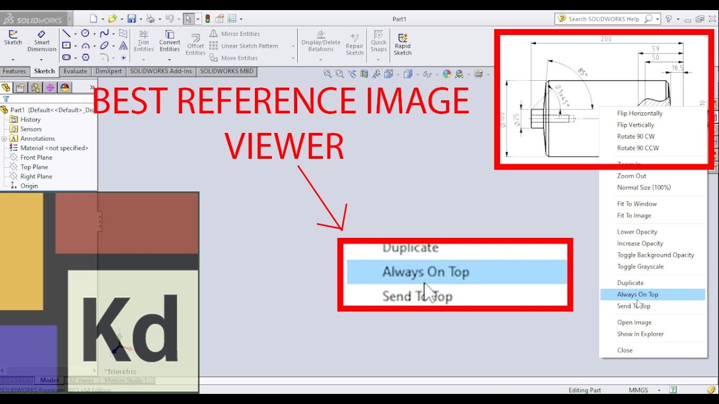Click the Print icon

150,19
